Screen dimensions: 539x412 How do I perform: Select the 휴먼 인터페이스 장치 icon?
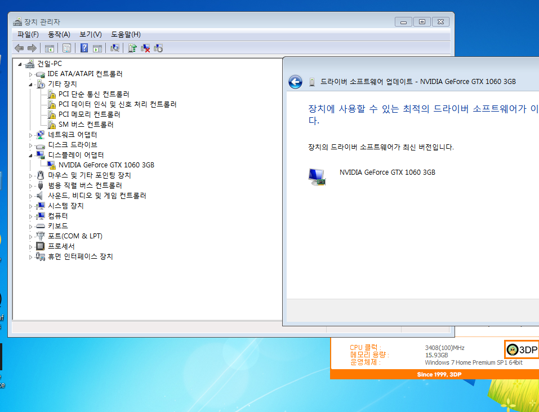coord(41,256)
